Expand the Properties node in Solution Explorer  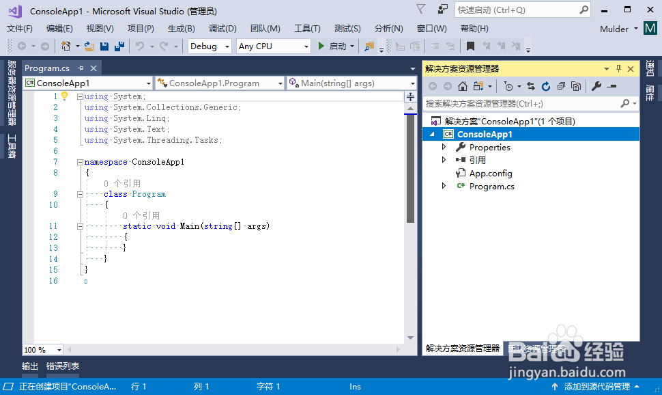pyautogui.click(x=444, y=147)
